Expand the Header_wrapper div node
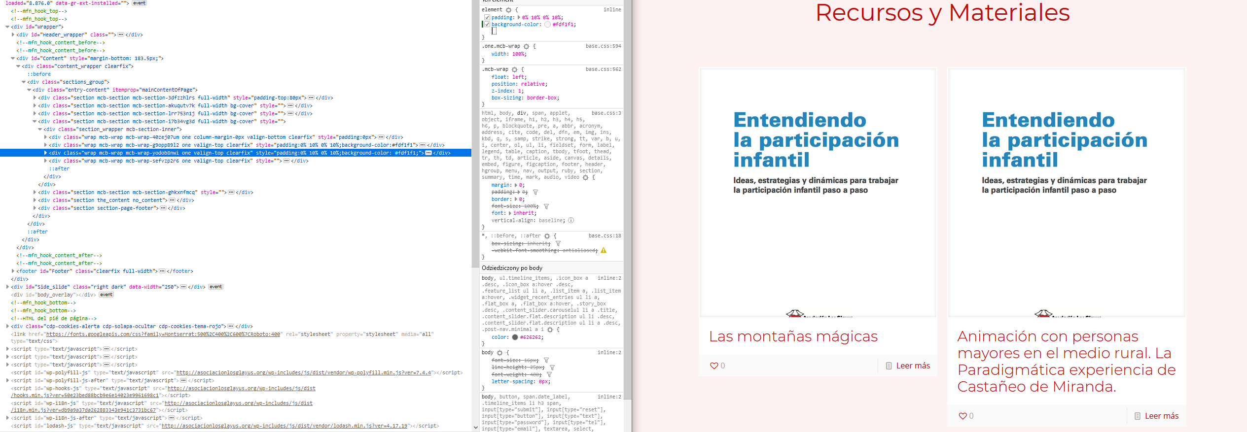This screenshot has width=1247, height=432. point(13,34)
